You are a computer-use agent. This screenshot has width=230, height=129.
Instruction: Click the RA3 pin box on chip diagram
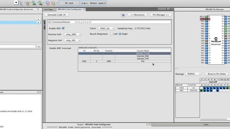206,26
